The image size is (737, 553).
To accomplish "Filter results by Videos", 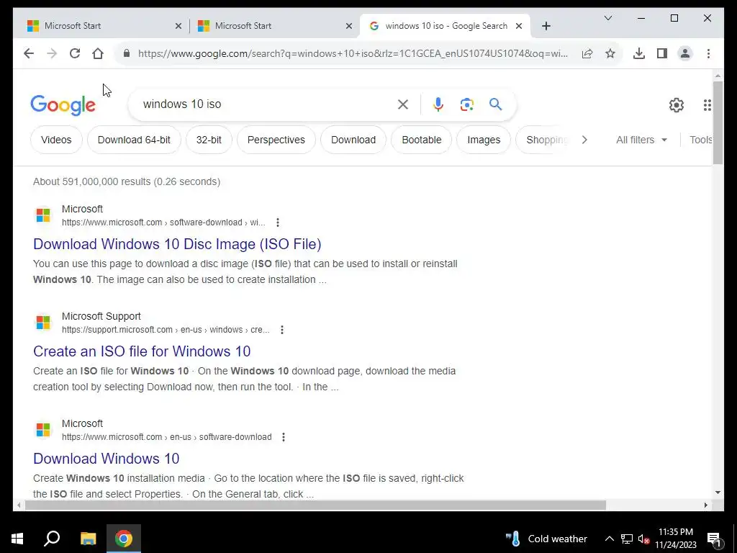I will coord(56,140).
